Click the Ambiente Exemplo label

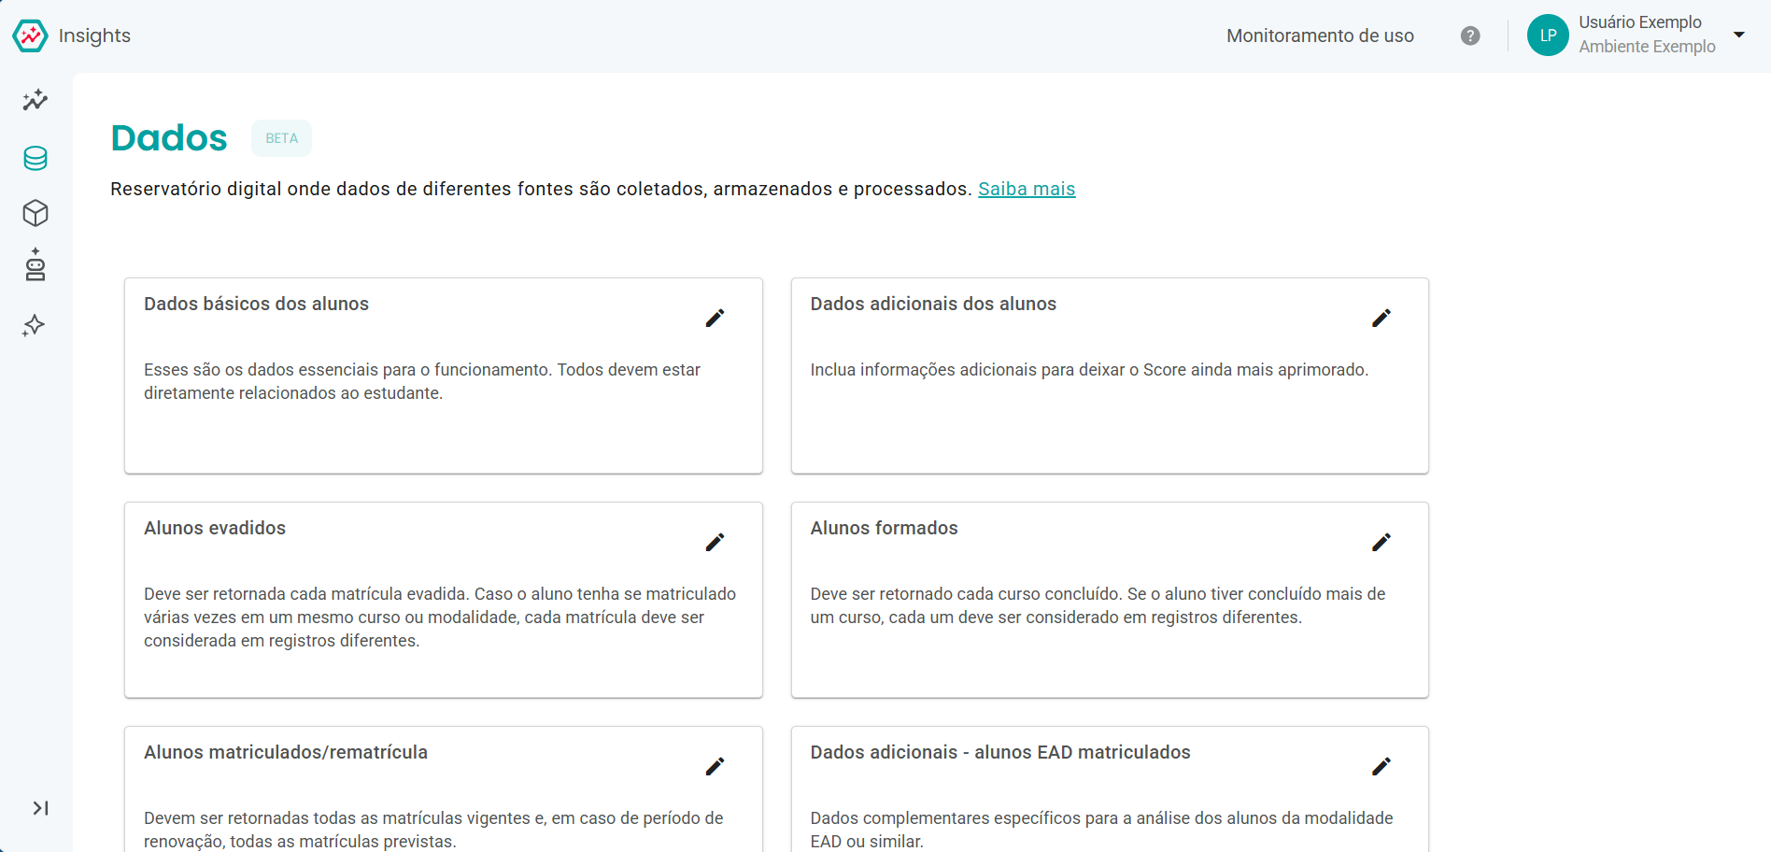(1648, 47)
